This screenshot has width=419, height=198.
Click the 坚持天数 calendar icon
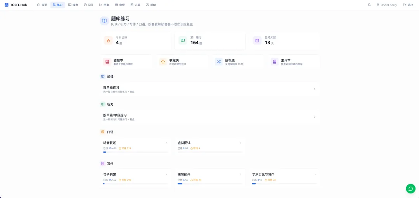[x=257, y=41]
